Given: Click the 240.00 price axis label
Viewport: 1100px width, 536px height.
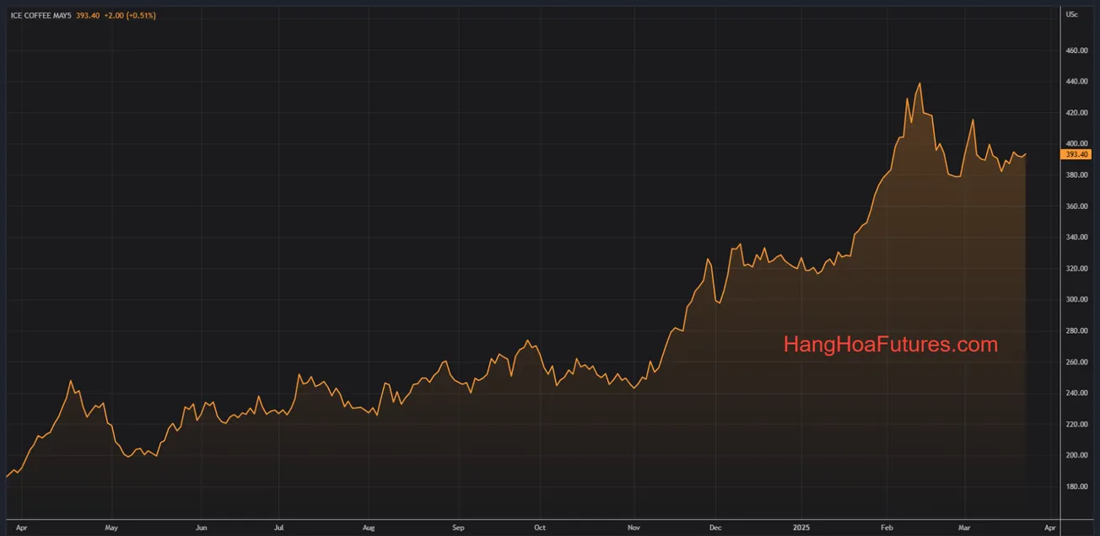Looking at the screenshot, I should [1076, 394].
